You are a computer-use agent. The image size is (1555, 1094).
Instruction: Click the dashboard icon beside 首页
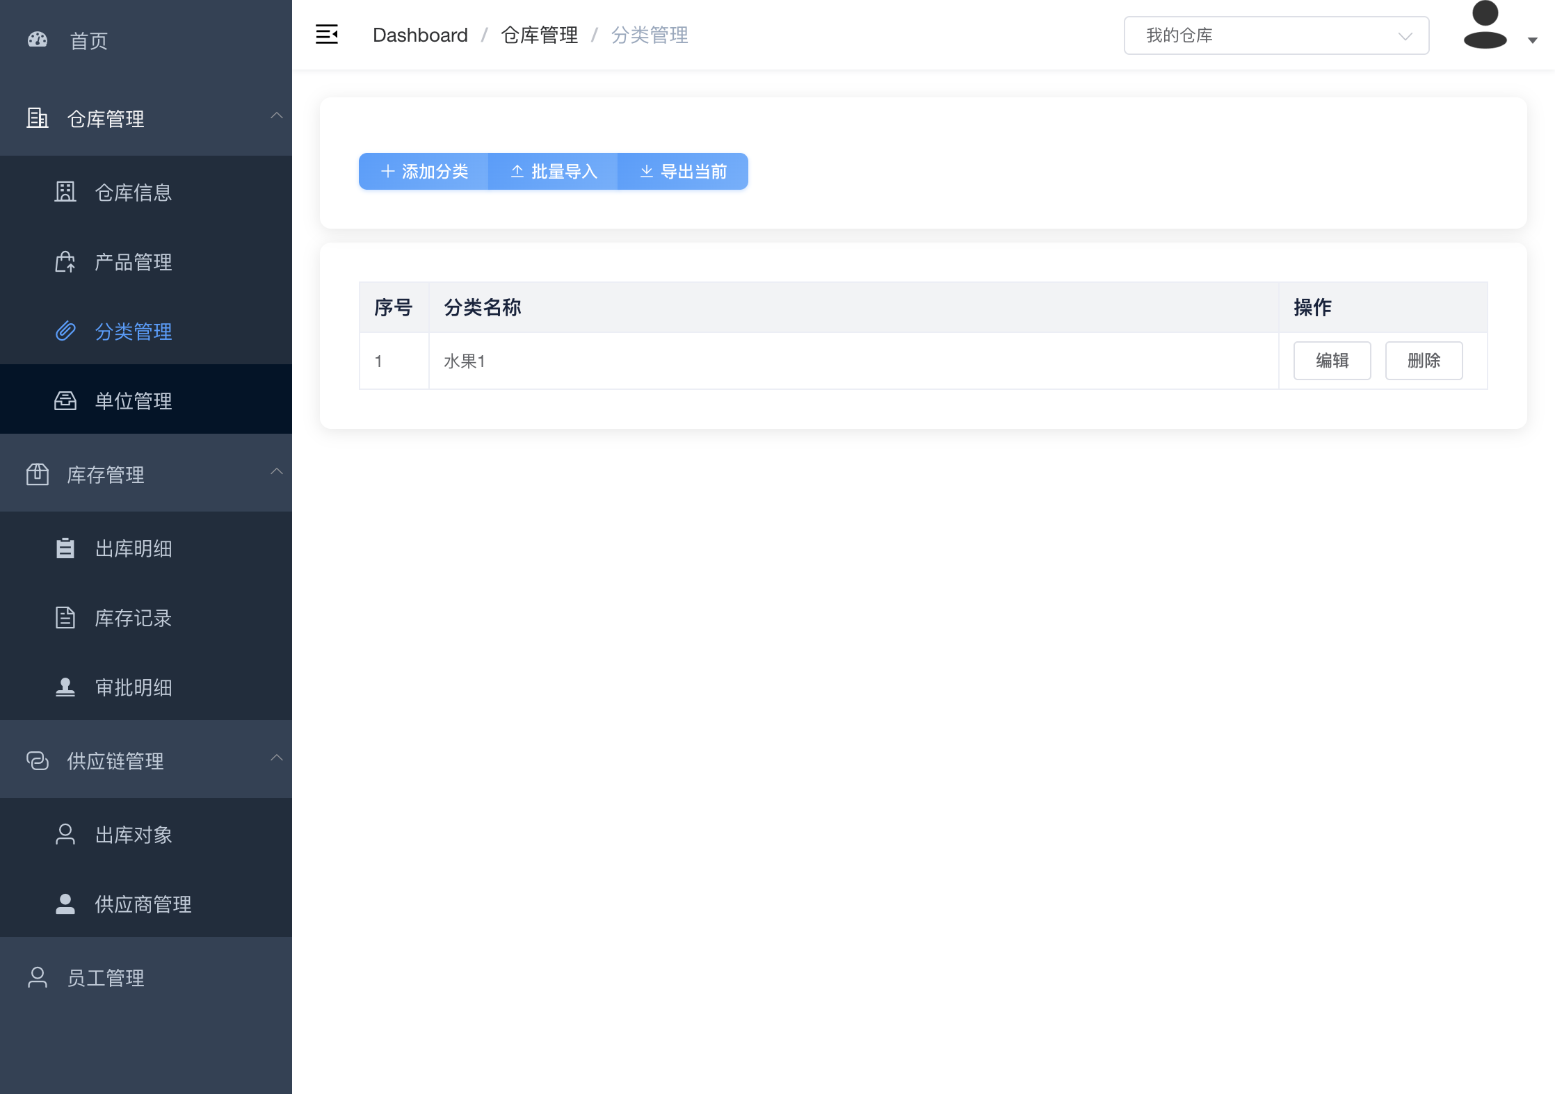[38, 40]
